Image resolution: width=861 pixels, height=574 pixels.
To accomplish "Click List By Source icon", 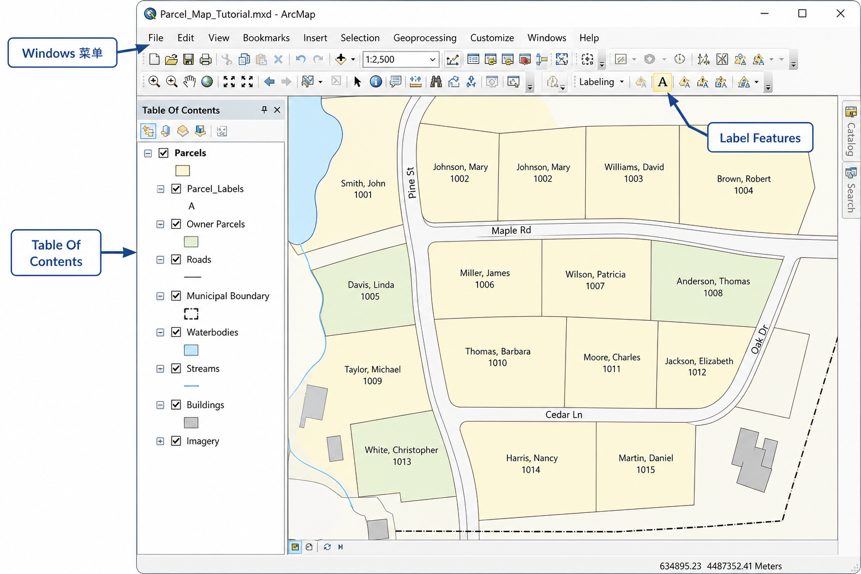I will click(x=165, y=131).
